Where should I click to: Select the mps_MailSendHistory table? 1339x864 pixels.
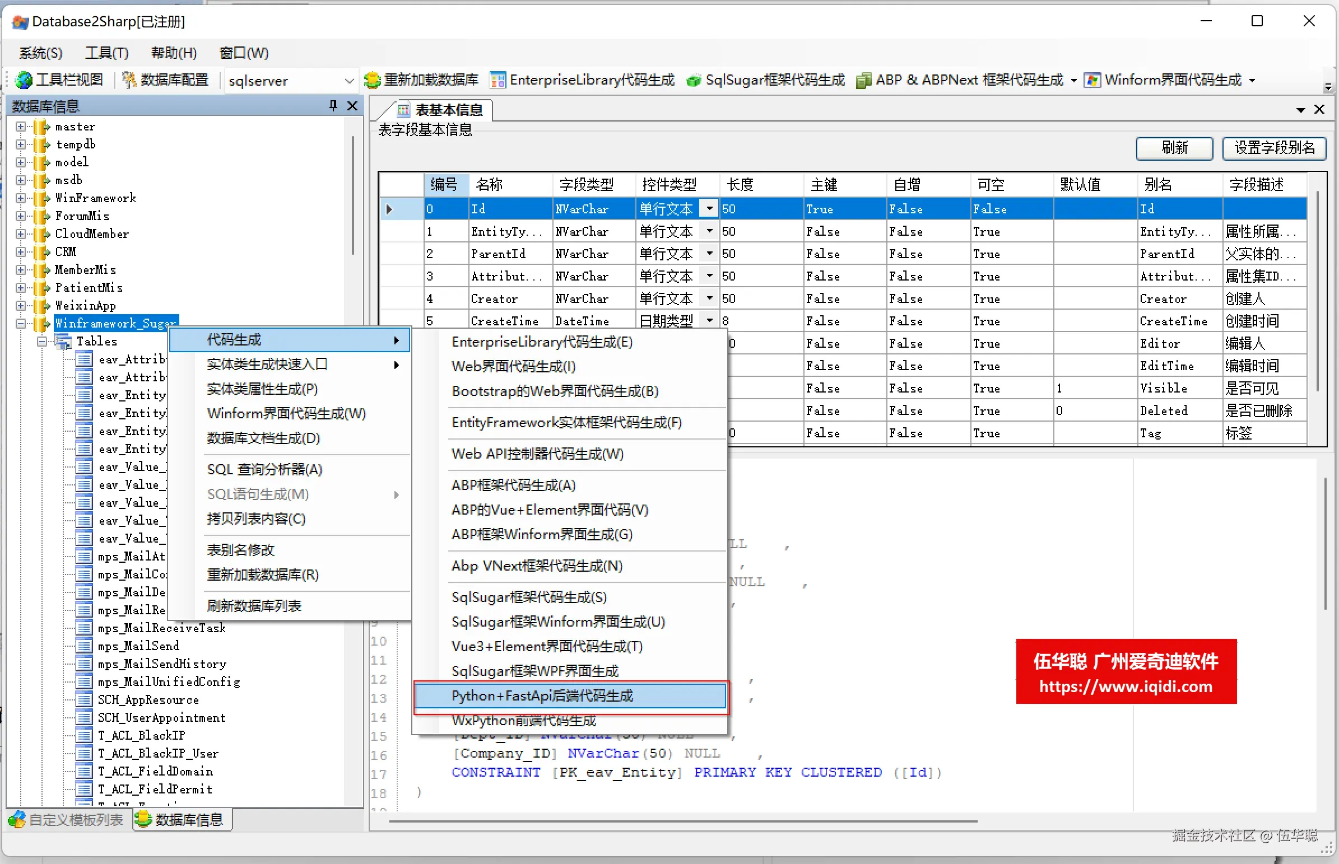[161, 664]
